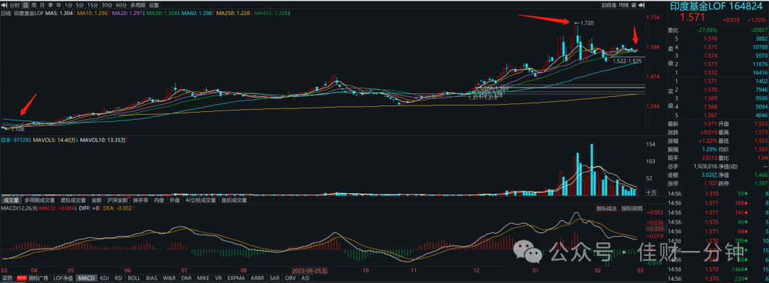Select 沪深金额 indicator tab
This screenshot has width=769, height=283.
(x=117, y=200)
